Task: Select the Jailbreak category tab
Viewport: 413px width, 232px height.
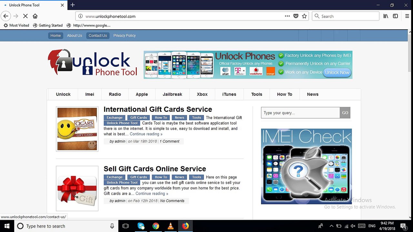Action: pos(172,94)
